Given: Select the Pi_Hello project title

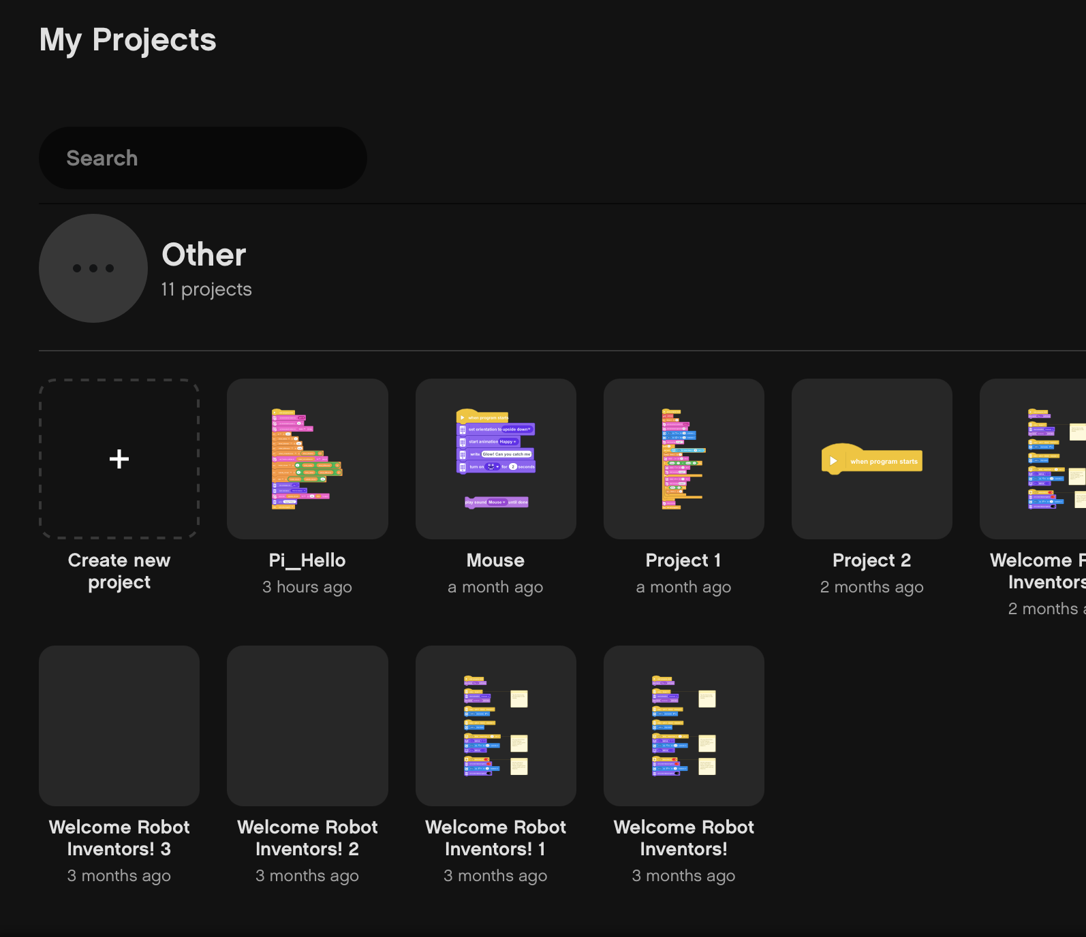Looking at the screenshot, I should [307, 560].
